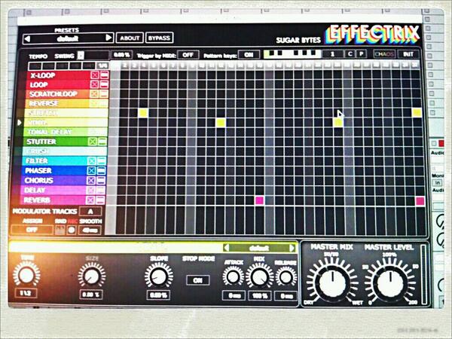Click the X icon on SCRATCHLOOP track
The width and height of the screenshot is (452, 339).
click(93, 94)
